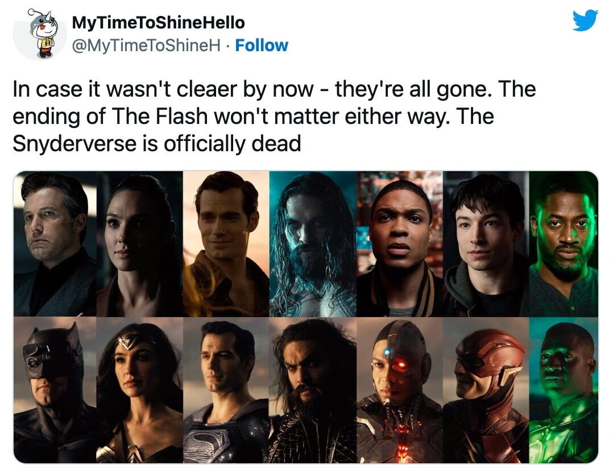The image size is (613, 473).
Task: Open the Wonder Woman tiara image
Action: tap(139, 390)
